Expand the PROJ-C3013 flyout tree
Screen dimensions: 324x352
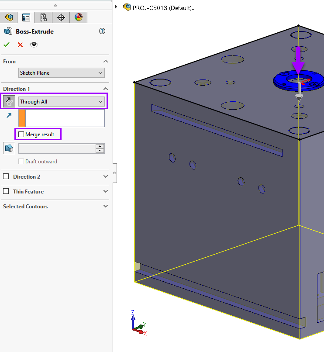click(116, 7)
